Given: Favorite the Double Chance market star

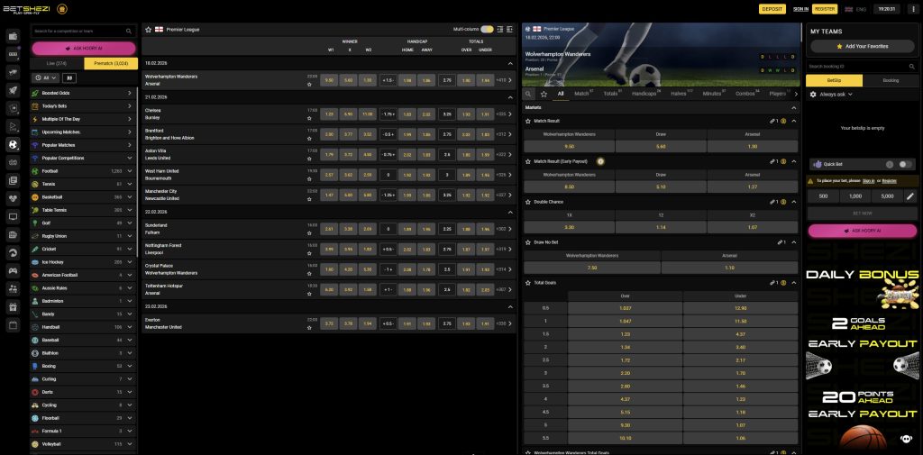Looking at the screenshot, I should point(528,202).
